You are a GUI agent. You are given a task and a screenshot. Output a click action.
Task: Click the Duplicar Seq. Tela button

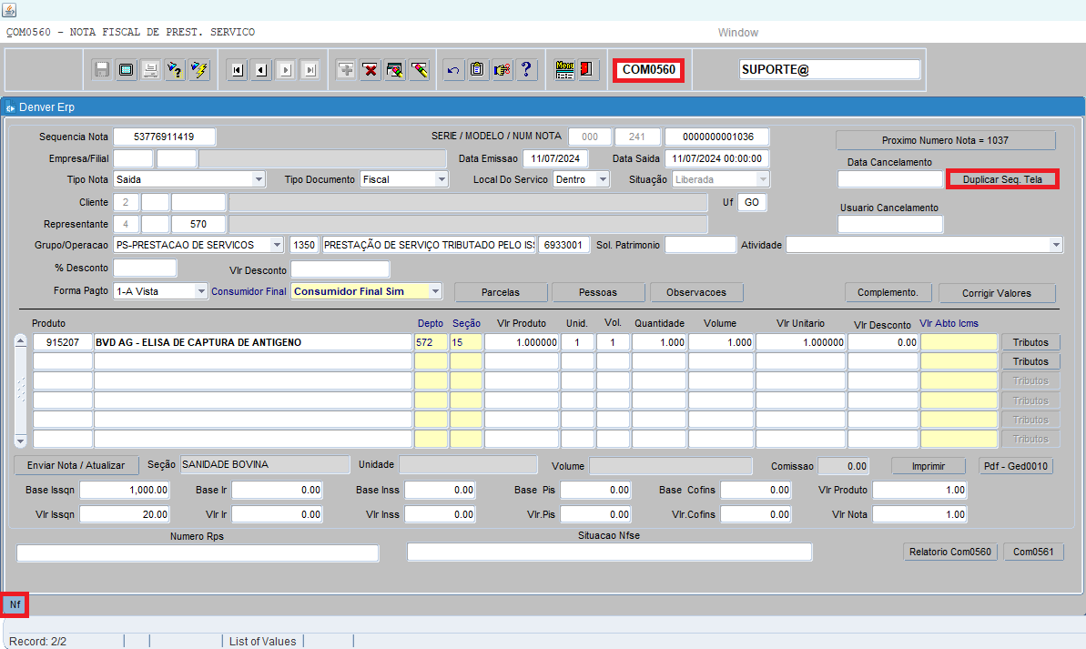point(1002,179)
